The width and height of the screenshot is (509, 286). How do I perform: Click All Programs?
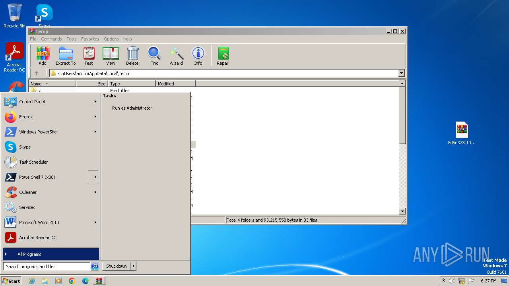click(x=51, y=254)
